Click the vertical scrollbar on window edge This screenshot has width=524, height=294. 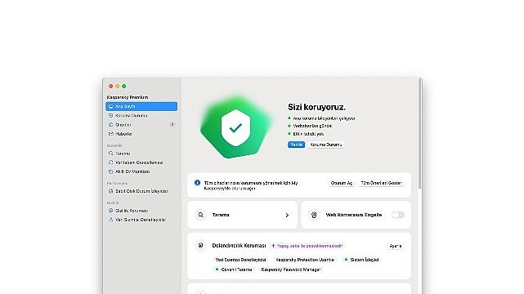click(419, 133)
